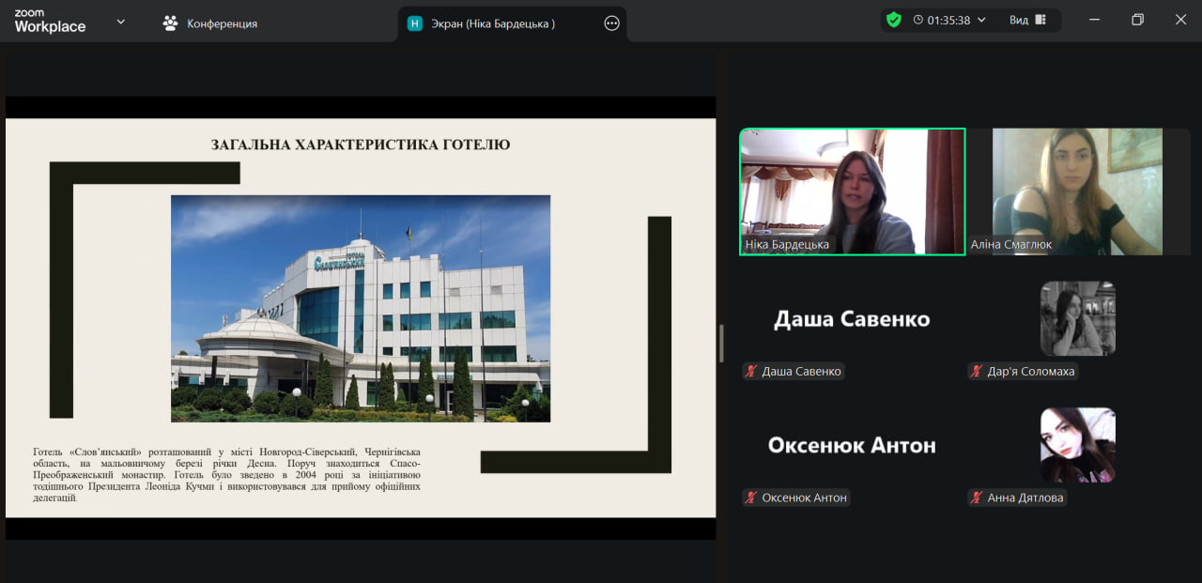Image resolution: width=1202 pixels, height=583 pixels.
Task: Expand the Zoom Workplace dropdown chevron
Action: pyautogui.click(x=120, y=22)
